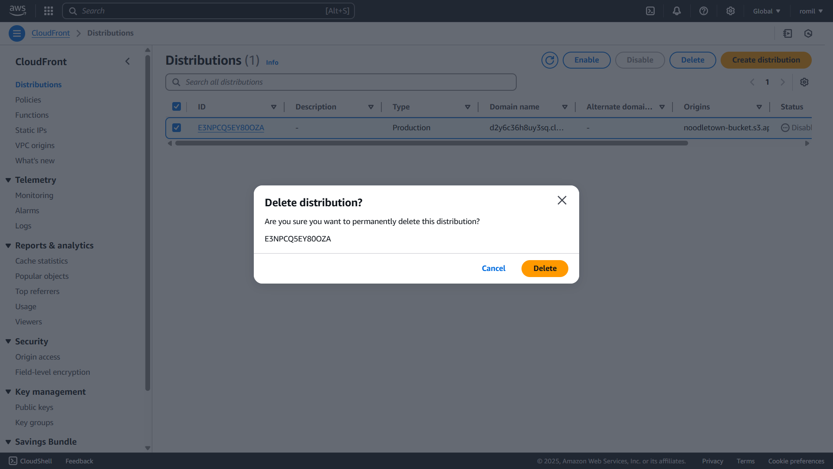
Task: Collapse the Security section
Action: (8, 341)
